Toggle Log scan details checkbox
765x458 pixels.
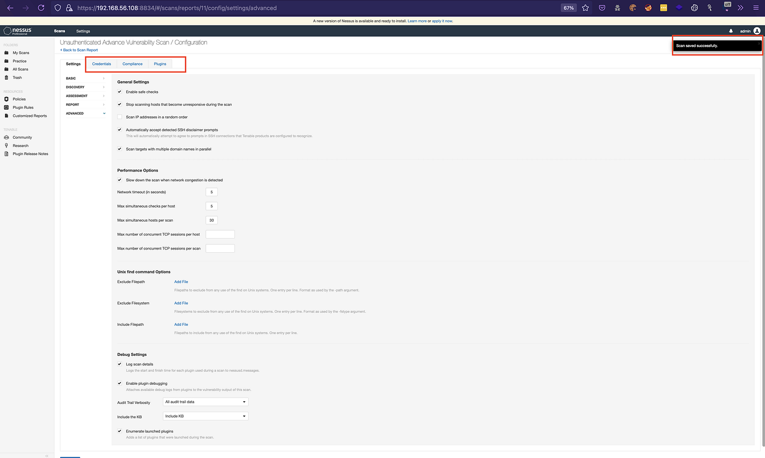pyautogui.click(x=120, y=364)
